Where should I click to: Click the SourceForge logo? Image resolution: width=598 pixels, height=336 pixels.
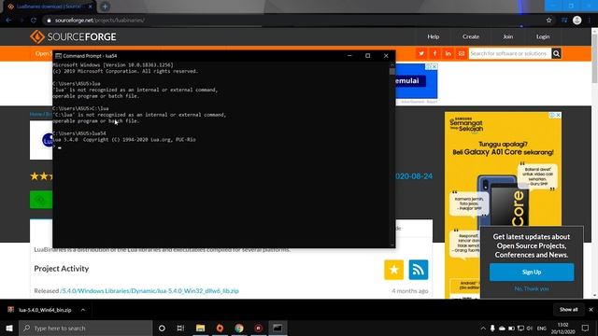[73, 37]
